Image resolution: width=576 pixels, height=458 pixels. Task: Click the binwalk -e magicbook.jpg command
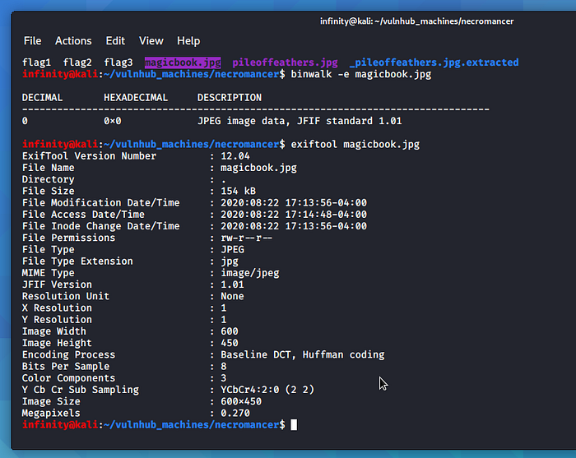(360, 74)
